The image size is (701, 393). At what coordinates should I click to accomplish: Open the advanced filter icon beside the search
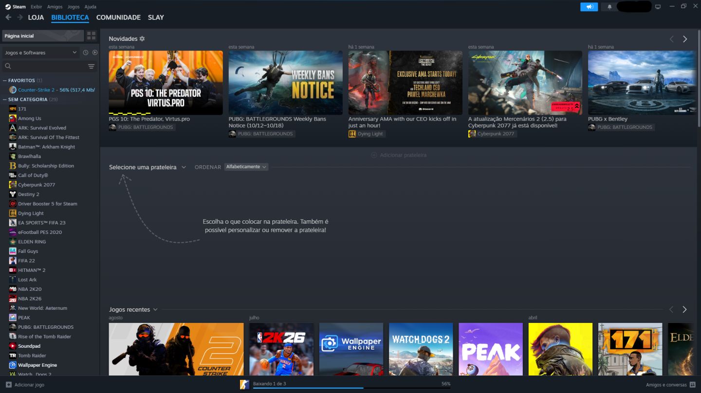(91, 66)
